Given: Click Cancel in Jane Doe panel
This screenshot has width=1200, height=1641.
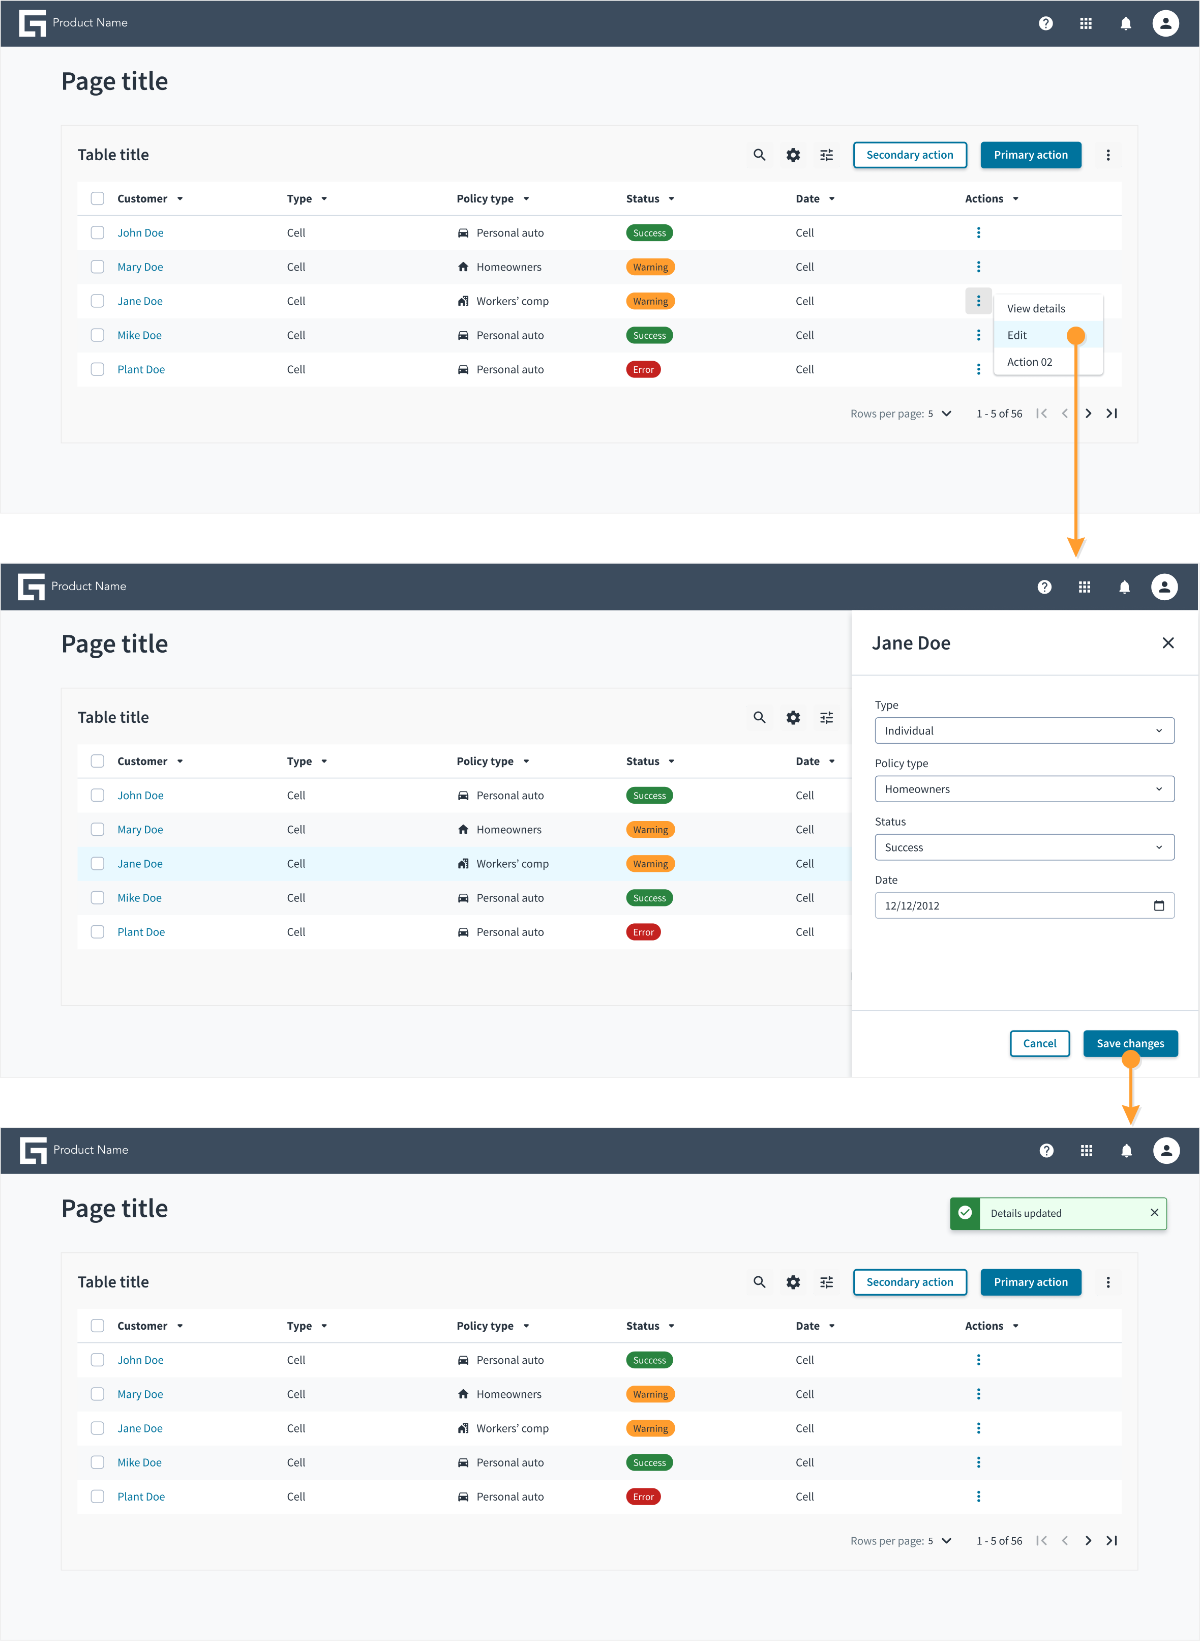Looking at the screenshot, I should (x=1039, y=1044).
